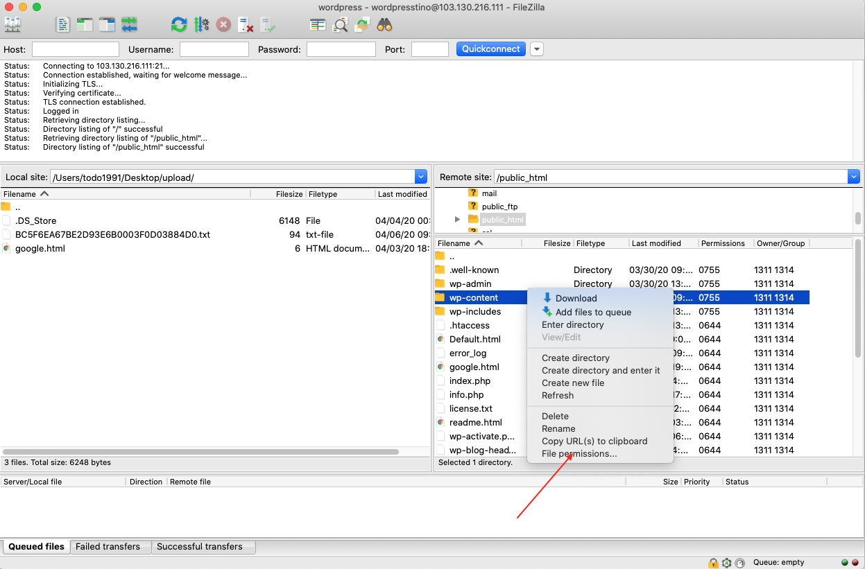Image resolution: width=865 pixels, height=569 pixels.
Task: Sort remote files by Filename header
Action: tap(479, 243)
